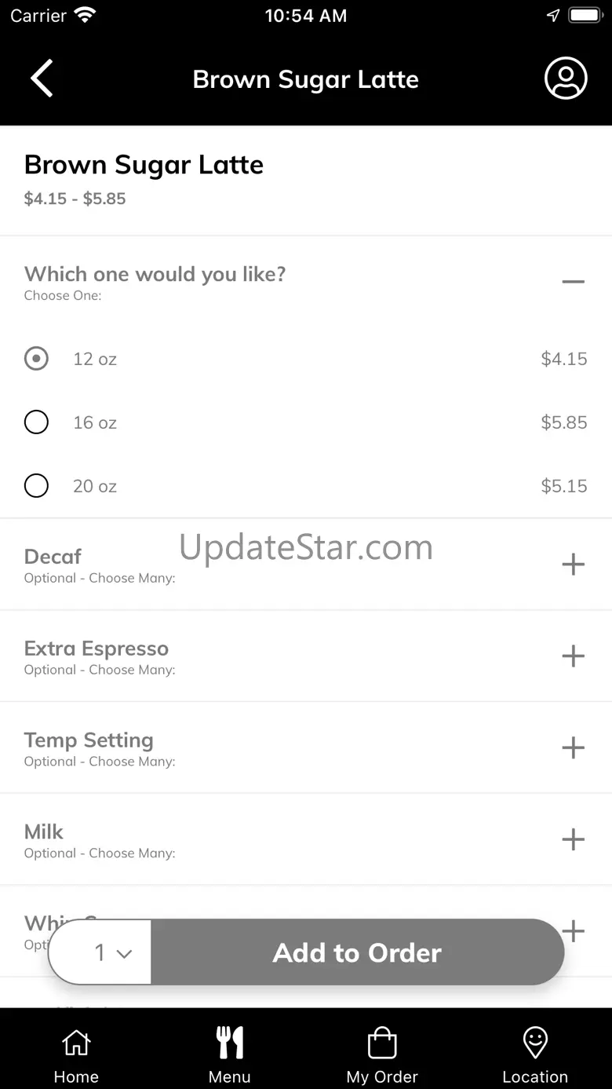Go back with the left arrow icon
Screen dimensions: 612x1089
pos(42,79)
